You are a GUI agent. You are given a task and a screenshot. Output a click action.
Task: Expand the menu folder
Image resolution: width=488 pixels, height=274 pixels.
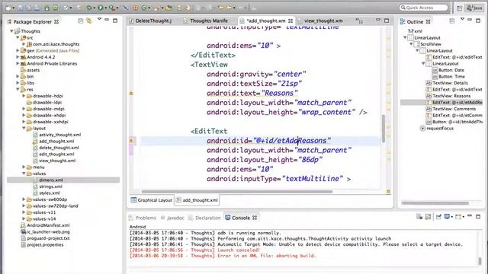pos(24,167)
